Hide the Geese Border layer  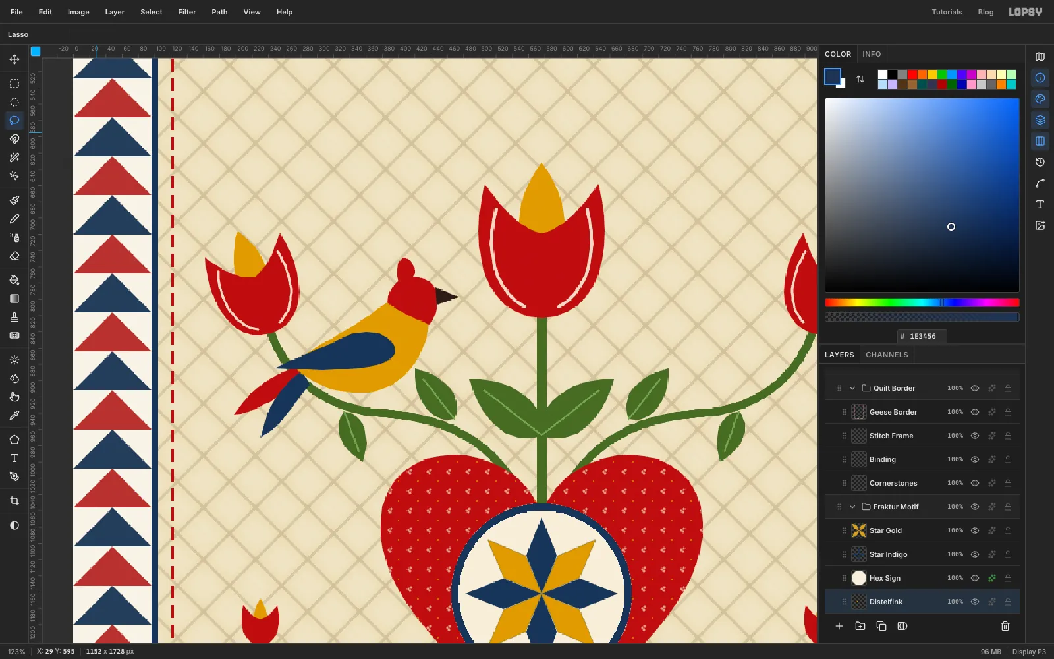975,412
